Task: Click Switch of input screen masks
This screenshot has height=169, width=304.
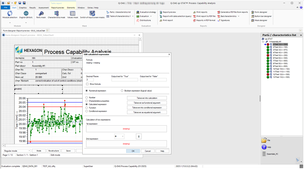Action: (x=92, y=15)
